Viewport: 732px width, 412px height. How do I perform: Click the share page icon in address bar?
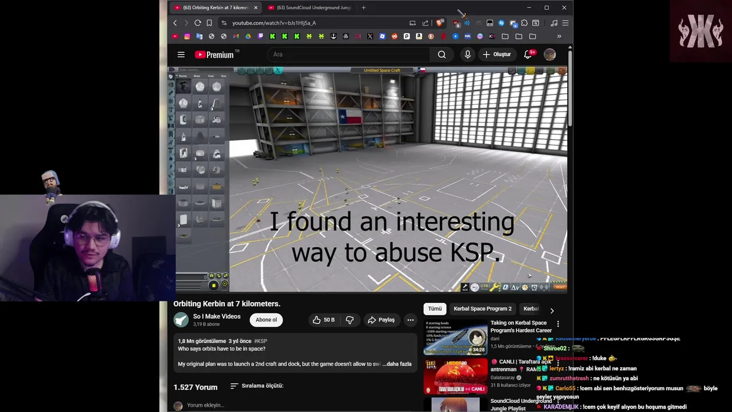425,23
